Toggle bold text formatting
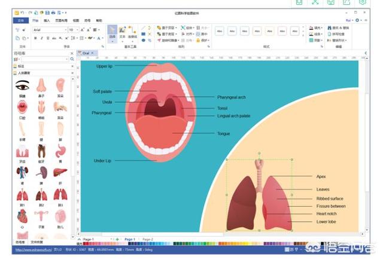The height and width of the screenshot is (260, 383). click(x=35, y=38)
